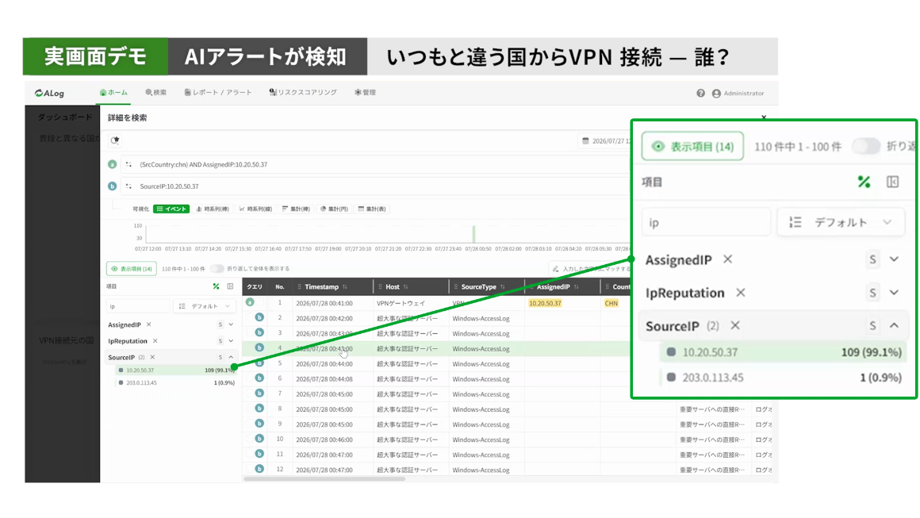Click the panel layout icon in the enlarged callout

click(x=892, y=182)
